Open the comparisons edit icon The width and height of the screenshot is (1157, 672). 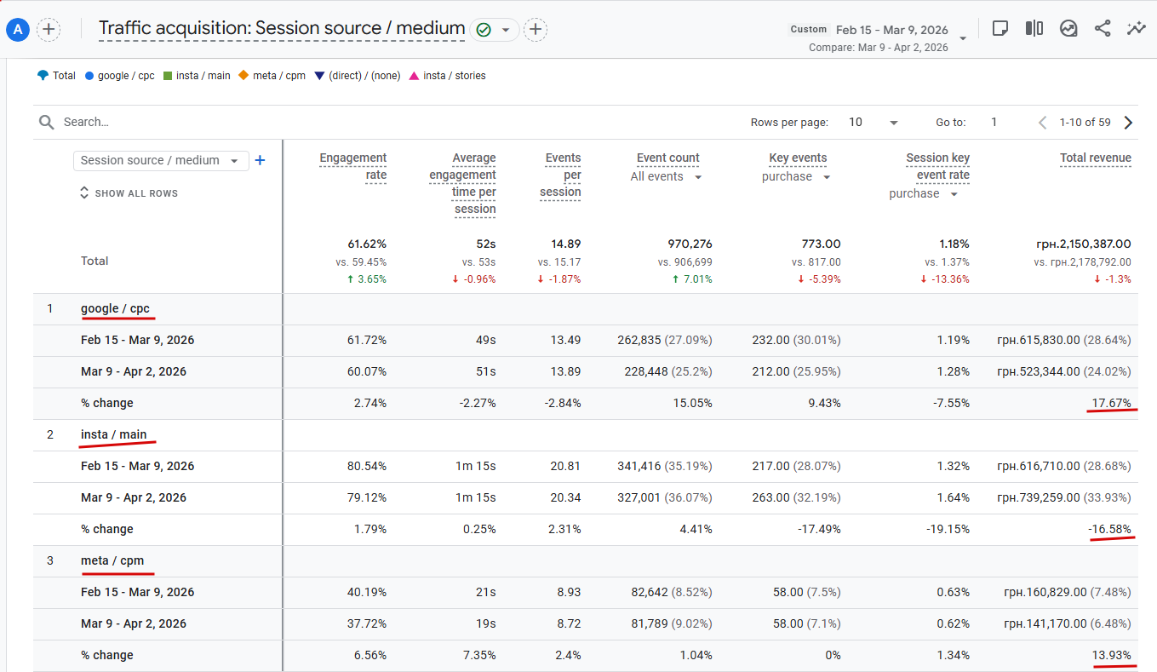click(x=1068, y=28)
